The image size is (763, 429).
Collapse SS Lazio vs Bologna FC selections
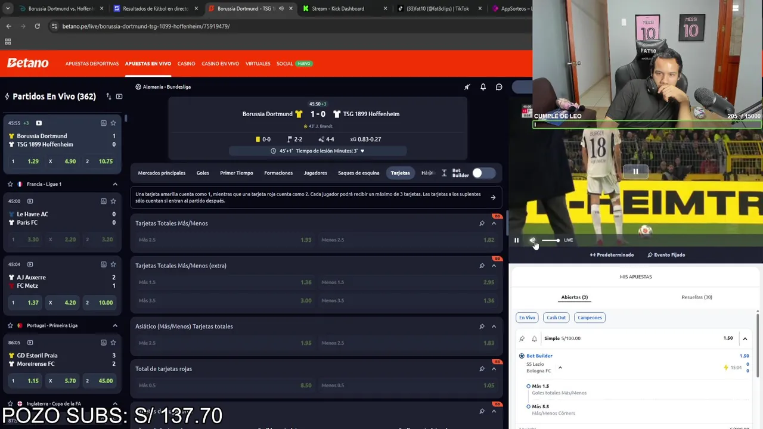click(560, 368)
